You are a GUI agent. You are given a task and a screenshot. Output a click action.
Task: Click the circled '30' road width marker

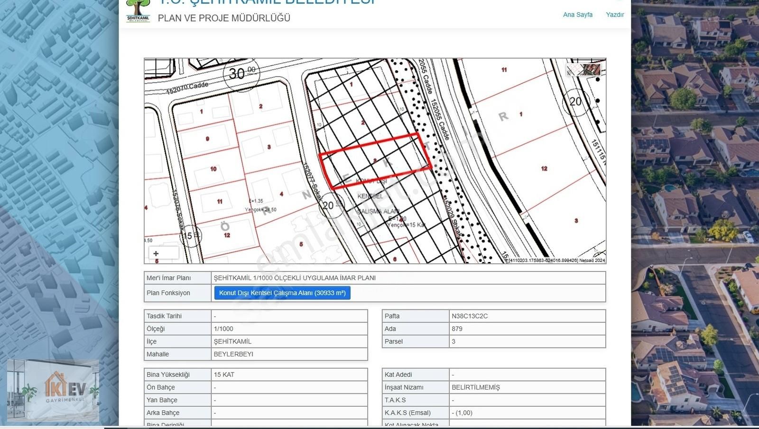[241, 73]
